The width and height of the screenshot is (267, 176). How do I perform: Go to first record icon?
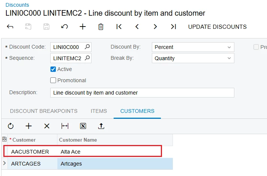(119, 27)
